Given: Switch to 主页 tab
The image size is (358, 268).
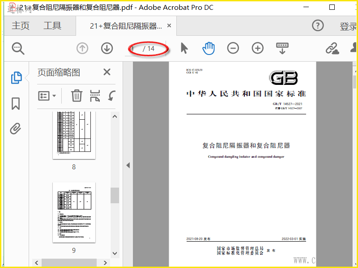Looking at the screenshot, I should point(21,25).
